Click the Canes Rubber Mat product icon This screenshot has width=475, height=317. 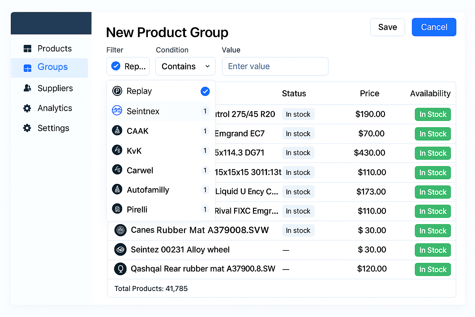click(120, 230)
